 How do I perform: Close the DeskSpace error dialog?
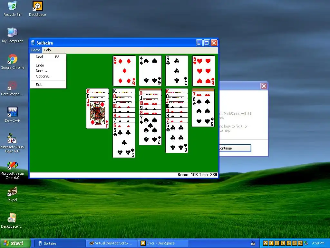[264, 86]
